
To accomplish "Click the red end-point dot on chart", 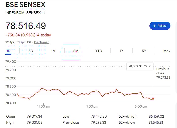I will (153, 99).
